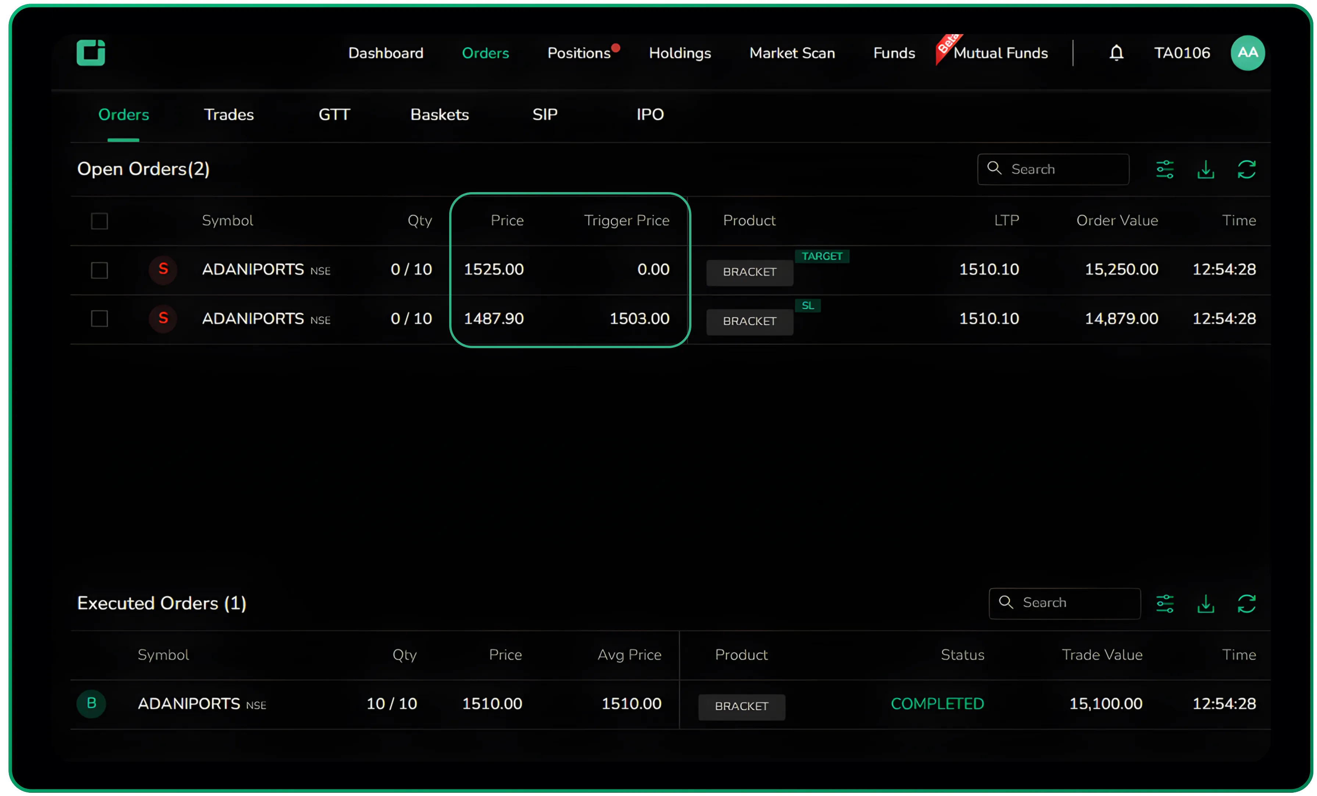1317x796 pixels.
Task: Open filter options for Open Orders
Action: pos(1165,169)
